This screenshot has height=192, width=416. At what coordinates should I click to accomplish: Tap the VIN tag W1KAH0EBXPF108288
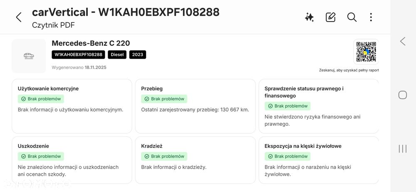78,54
